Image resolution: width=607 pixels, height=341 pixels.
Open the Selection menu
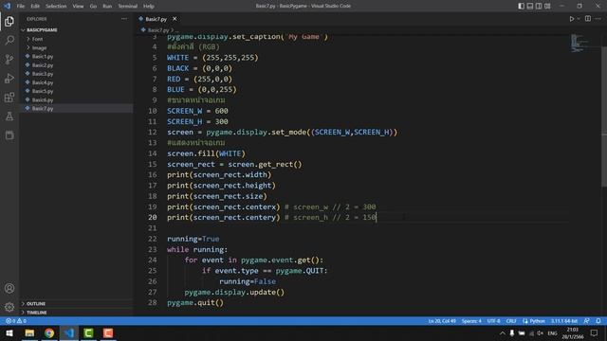click(56, 6)
